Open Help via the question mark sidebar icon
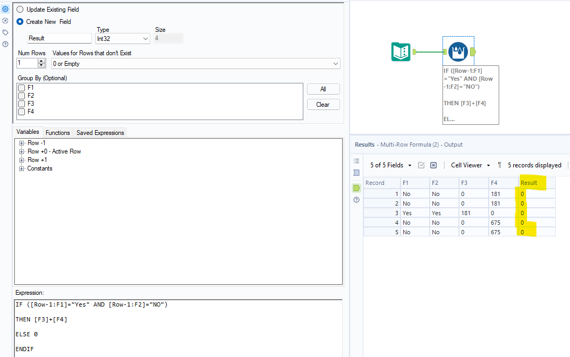570x357 pixels. (5, 44)
